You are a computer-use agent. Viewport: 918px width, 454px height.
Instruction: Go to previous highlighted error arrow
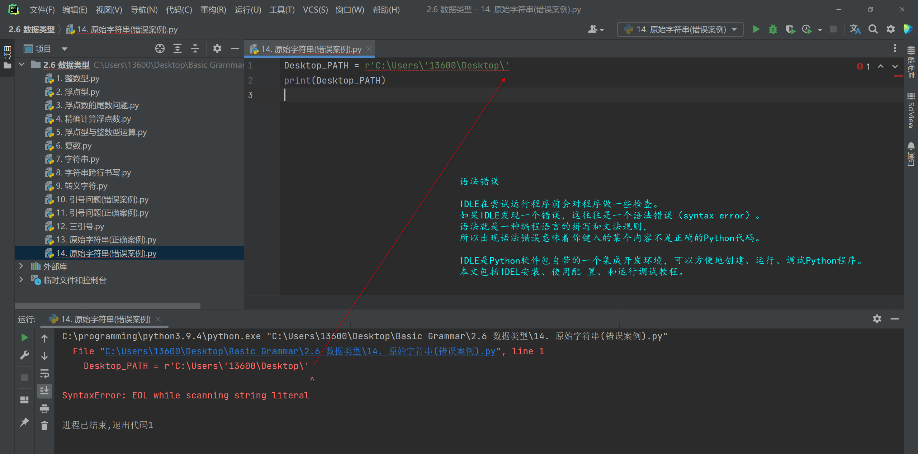coord(881,66)
